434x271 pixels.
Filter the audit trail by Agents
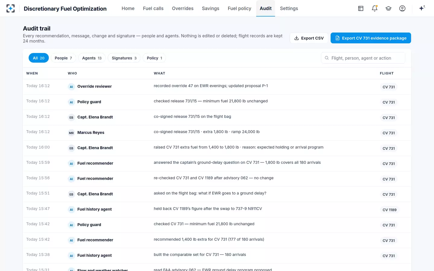click(92, 58)
